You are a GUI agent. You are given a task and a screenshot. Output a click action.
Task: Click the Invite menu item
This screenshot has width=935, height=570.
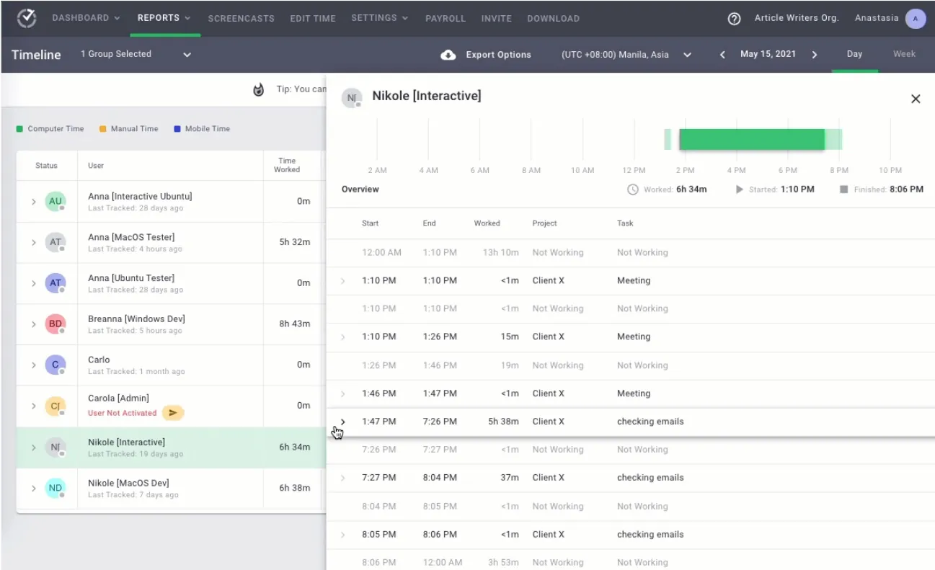[496, 19]
